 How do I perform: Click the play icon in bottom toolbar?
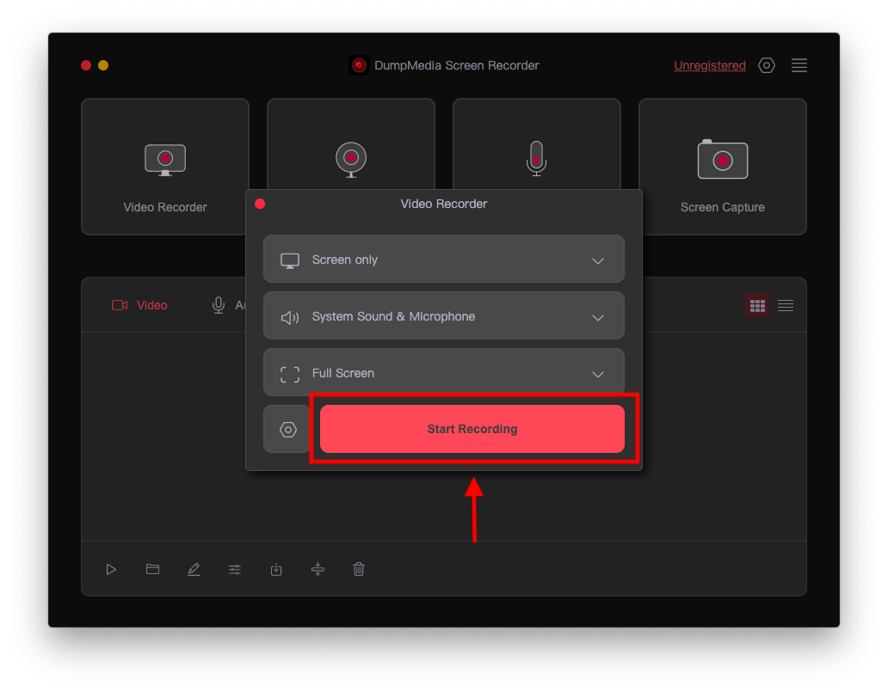tap(111, 569)
